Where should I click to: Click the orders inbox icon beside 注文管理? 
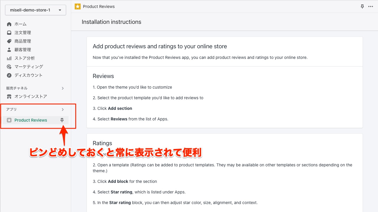(x=9, y=33)
